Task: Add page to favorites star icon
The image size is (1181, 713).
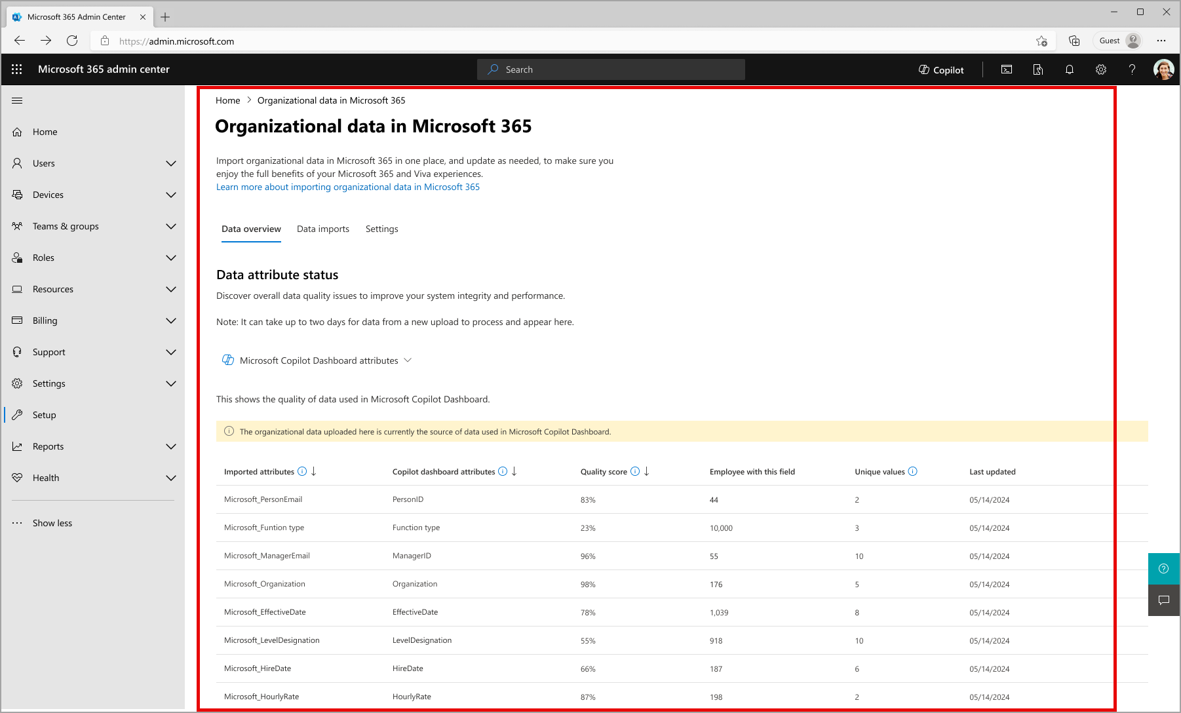Action: pyautogui.click(x=1041, y=41)
